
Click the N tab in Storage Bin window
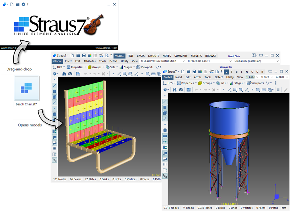247,72
